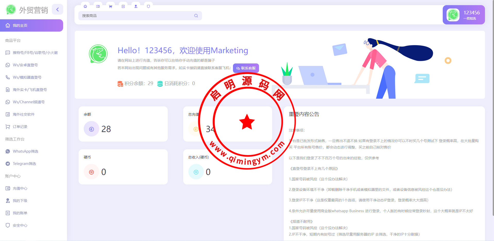
Task: Open WhatsApp筛选 in the sidebar
Action: click(25, 151)
